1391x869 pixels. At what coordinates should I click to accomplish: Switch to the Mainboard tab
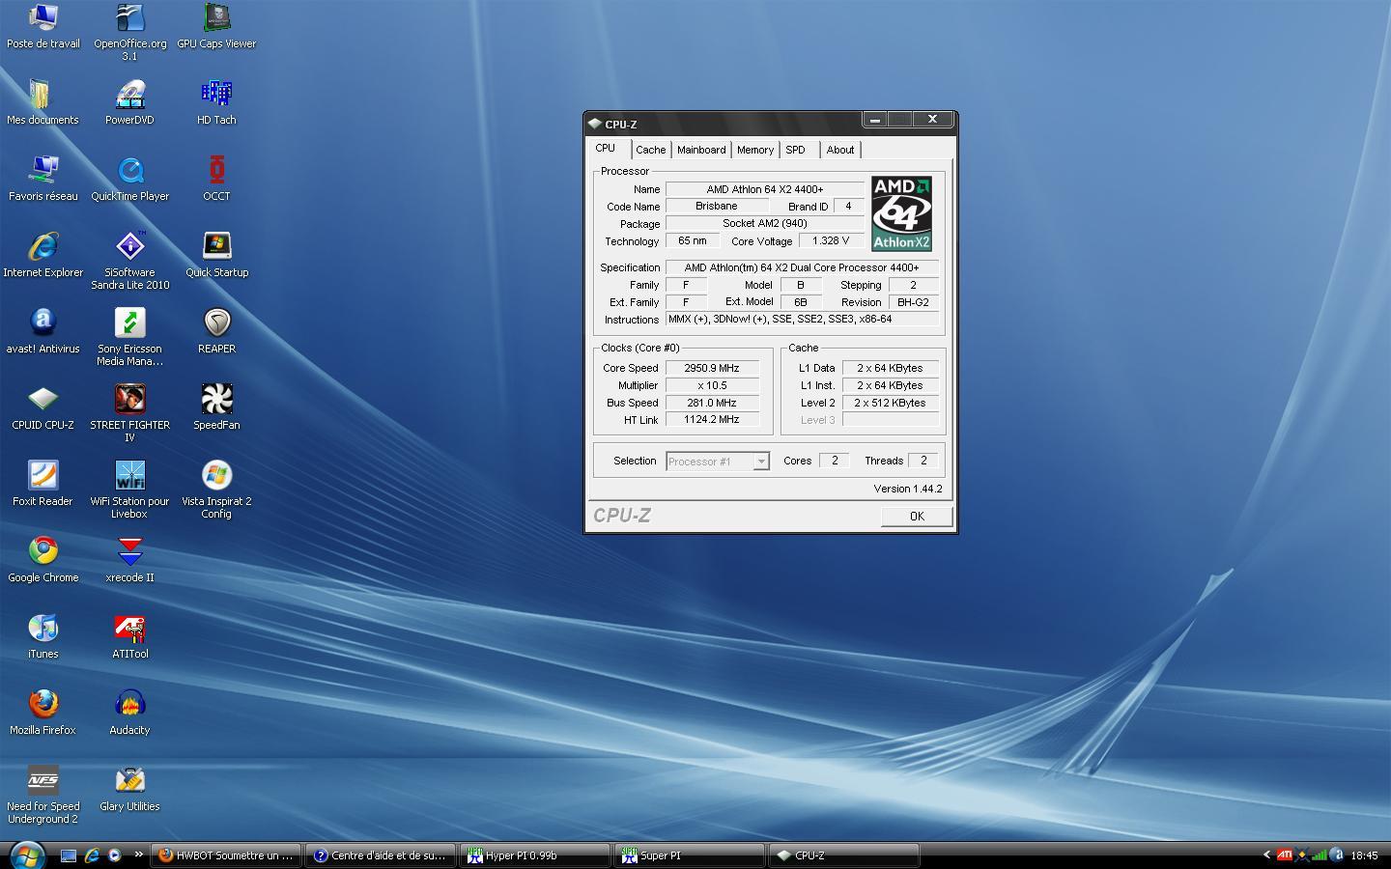pos(701,150)
